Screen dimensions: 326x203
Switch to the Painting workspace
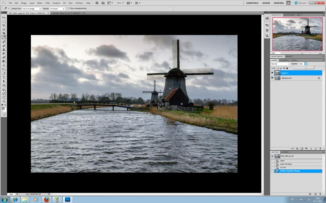pos(279,3)
